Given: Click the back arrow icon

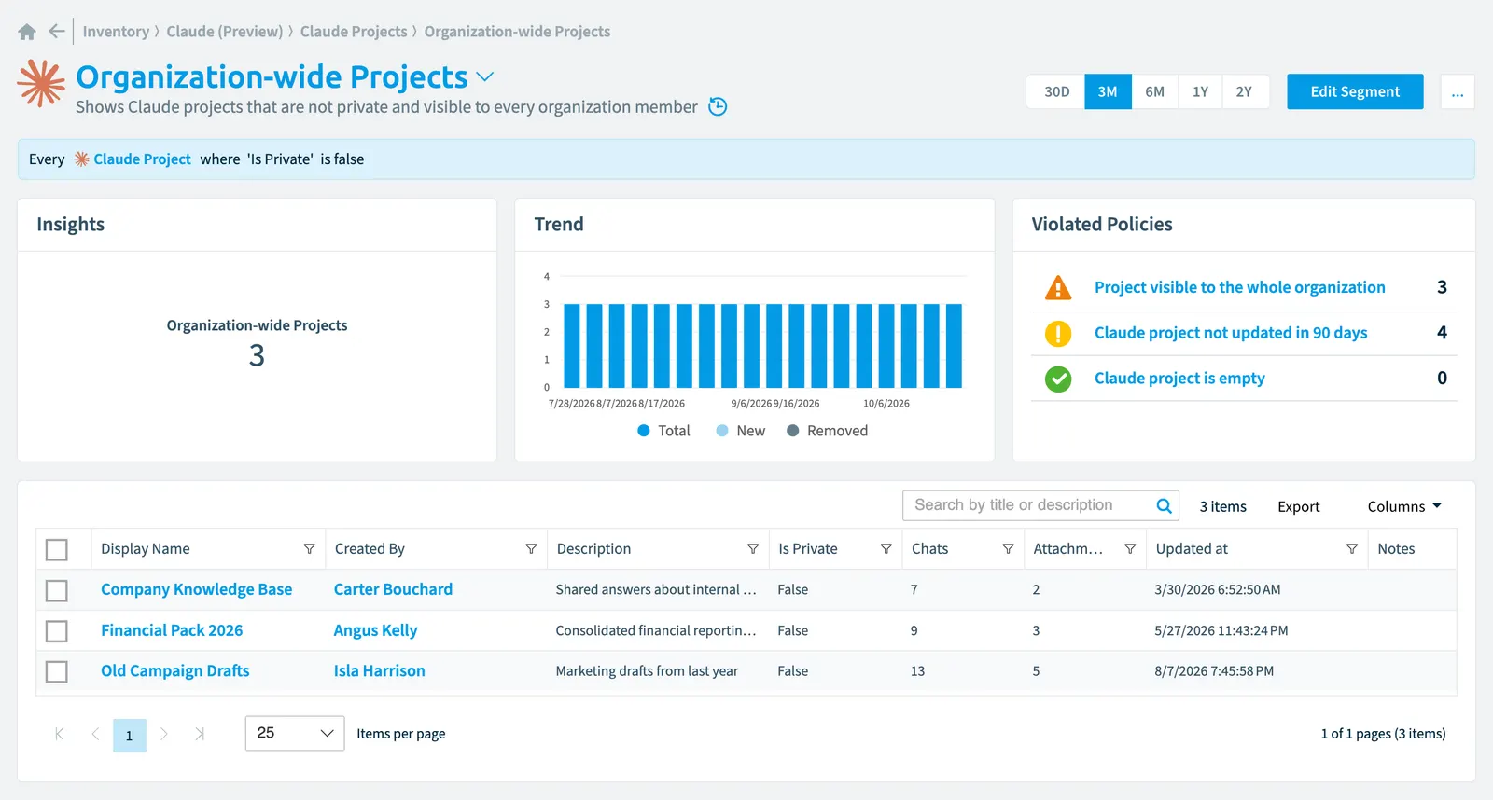Looking at the screenshot, I should point(57,32).
